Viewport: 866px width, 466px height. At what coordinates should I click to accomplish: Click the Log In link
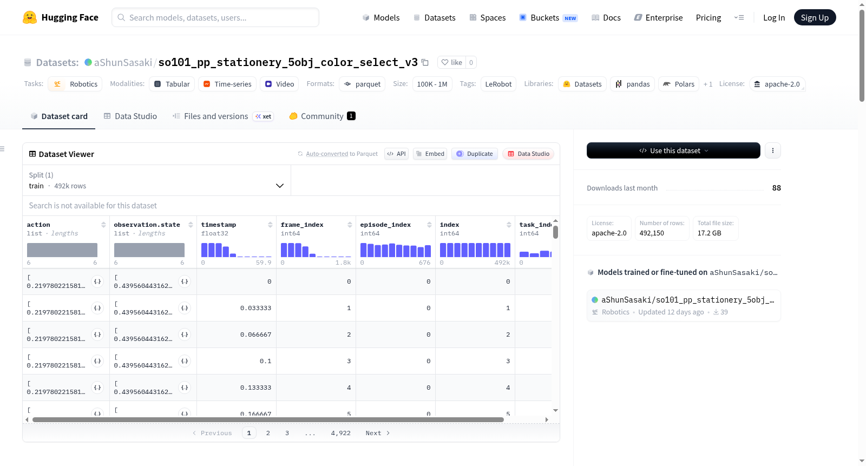(774, 17)
